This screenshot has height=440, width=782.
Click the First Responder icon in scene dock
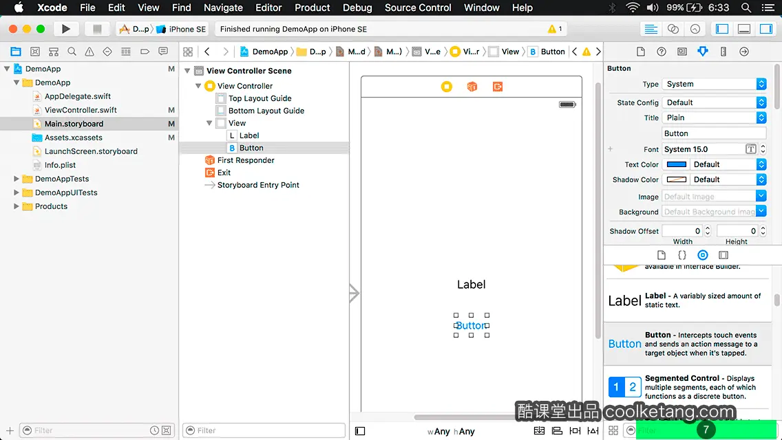tap(472, 87)
